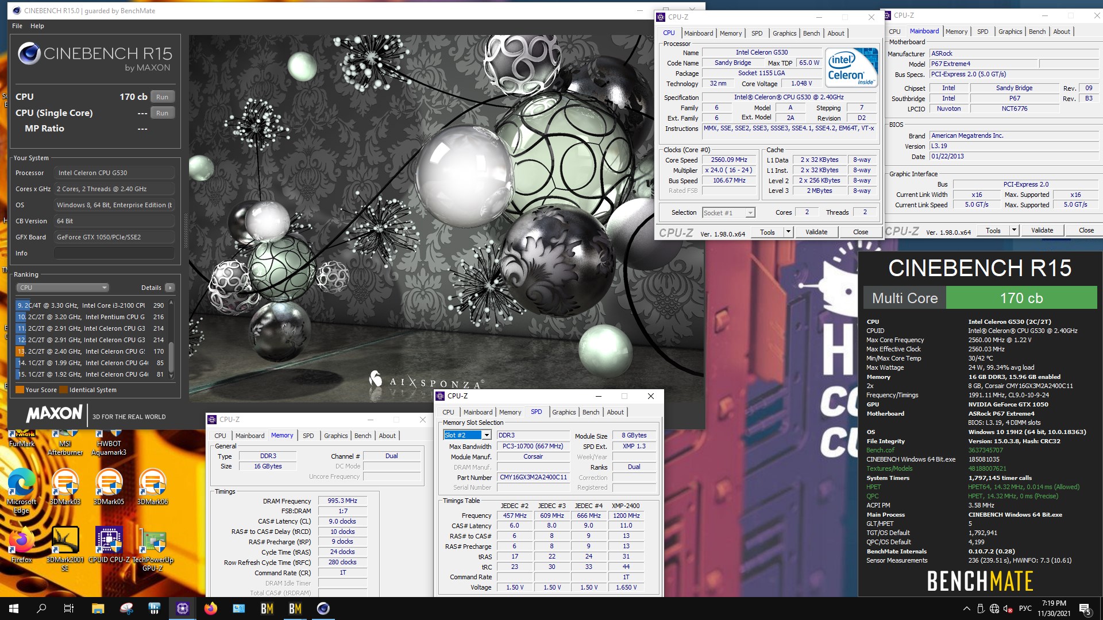This screenshot has width=1103, height=620.
Task: Launch Microsoft Edge from the desktop
Action: pos(22,490)
